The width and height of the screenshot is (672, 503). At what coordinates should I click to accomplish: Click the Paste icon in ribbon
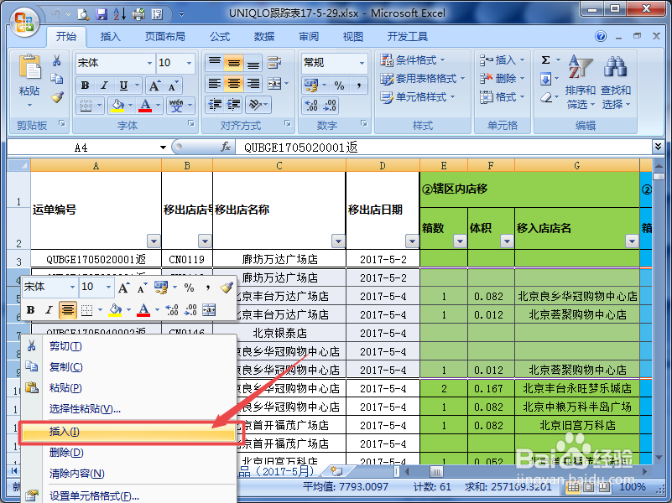coord(30,67)
